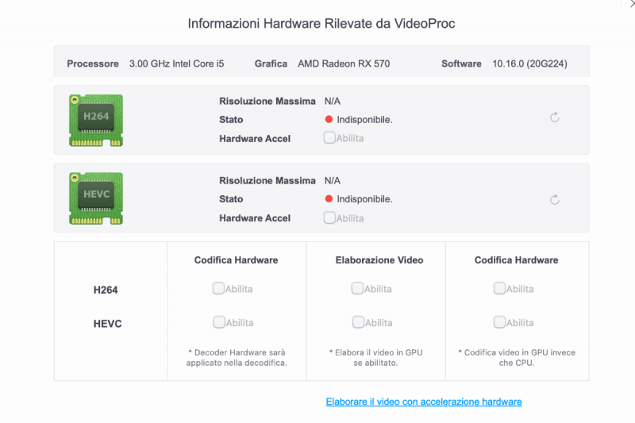Click 'Hardware Accel' label in H264 panel
This screenshot has height=423, width=635.
(255, 139)
